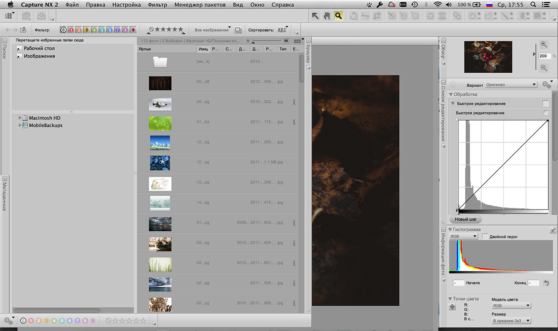Click the red-eye correction tool
558x331 pixels.
pos(442,16)
